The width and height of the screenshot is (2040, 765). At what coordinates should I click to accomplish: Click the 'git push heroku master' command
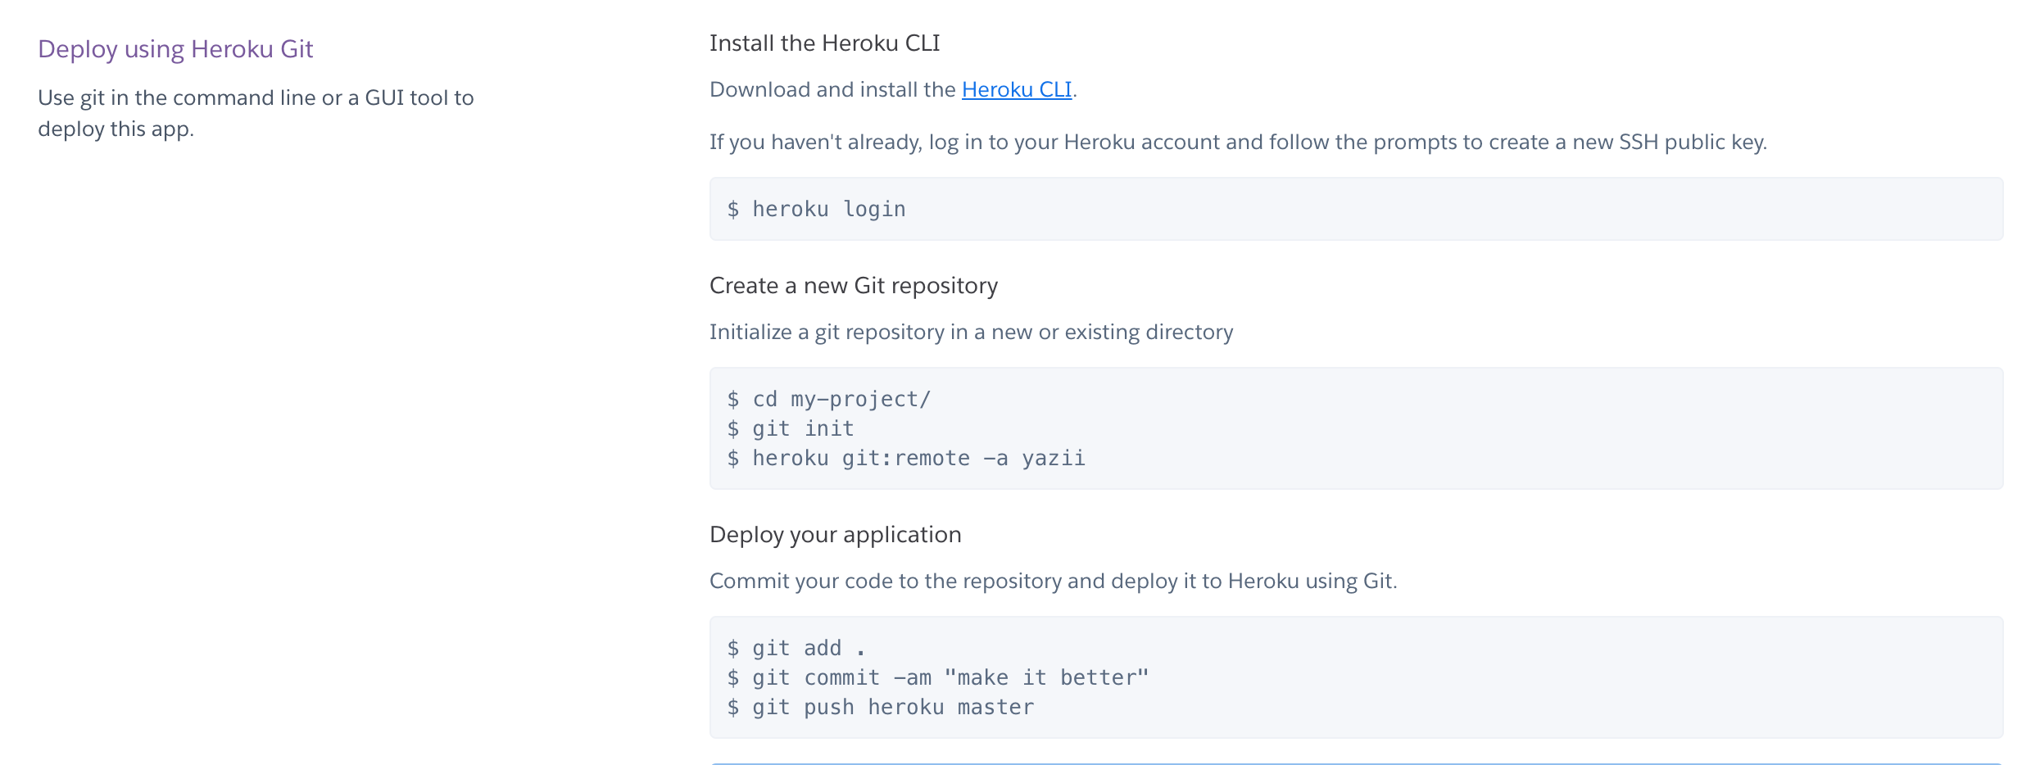pyautogui.click(x=894, y=707)
